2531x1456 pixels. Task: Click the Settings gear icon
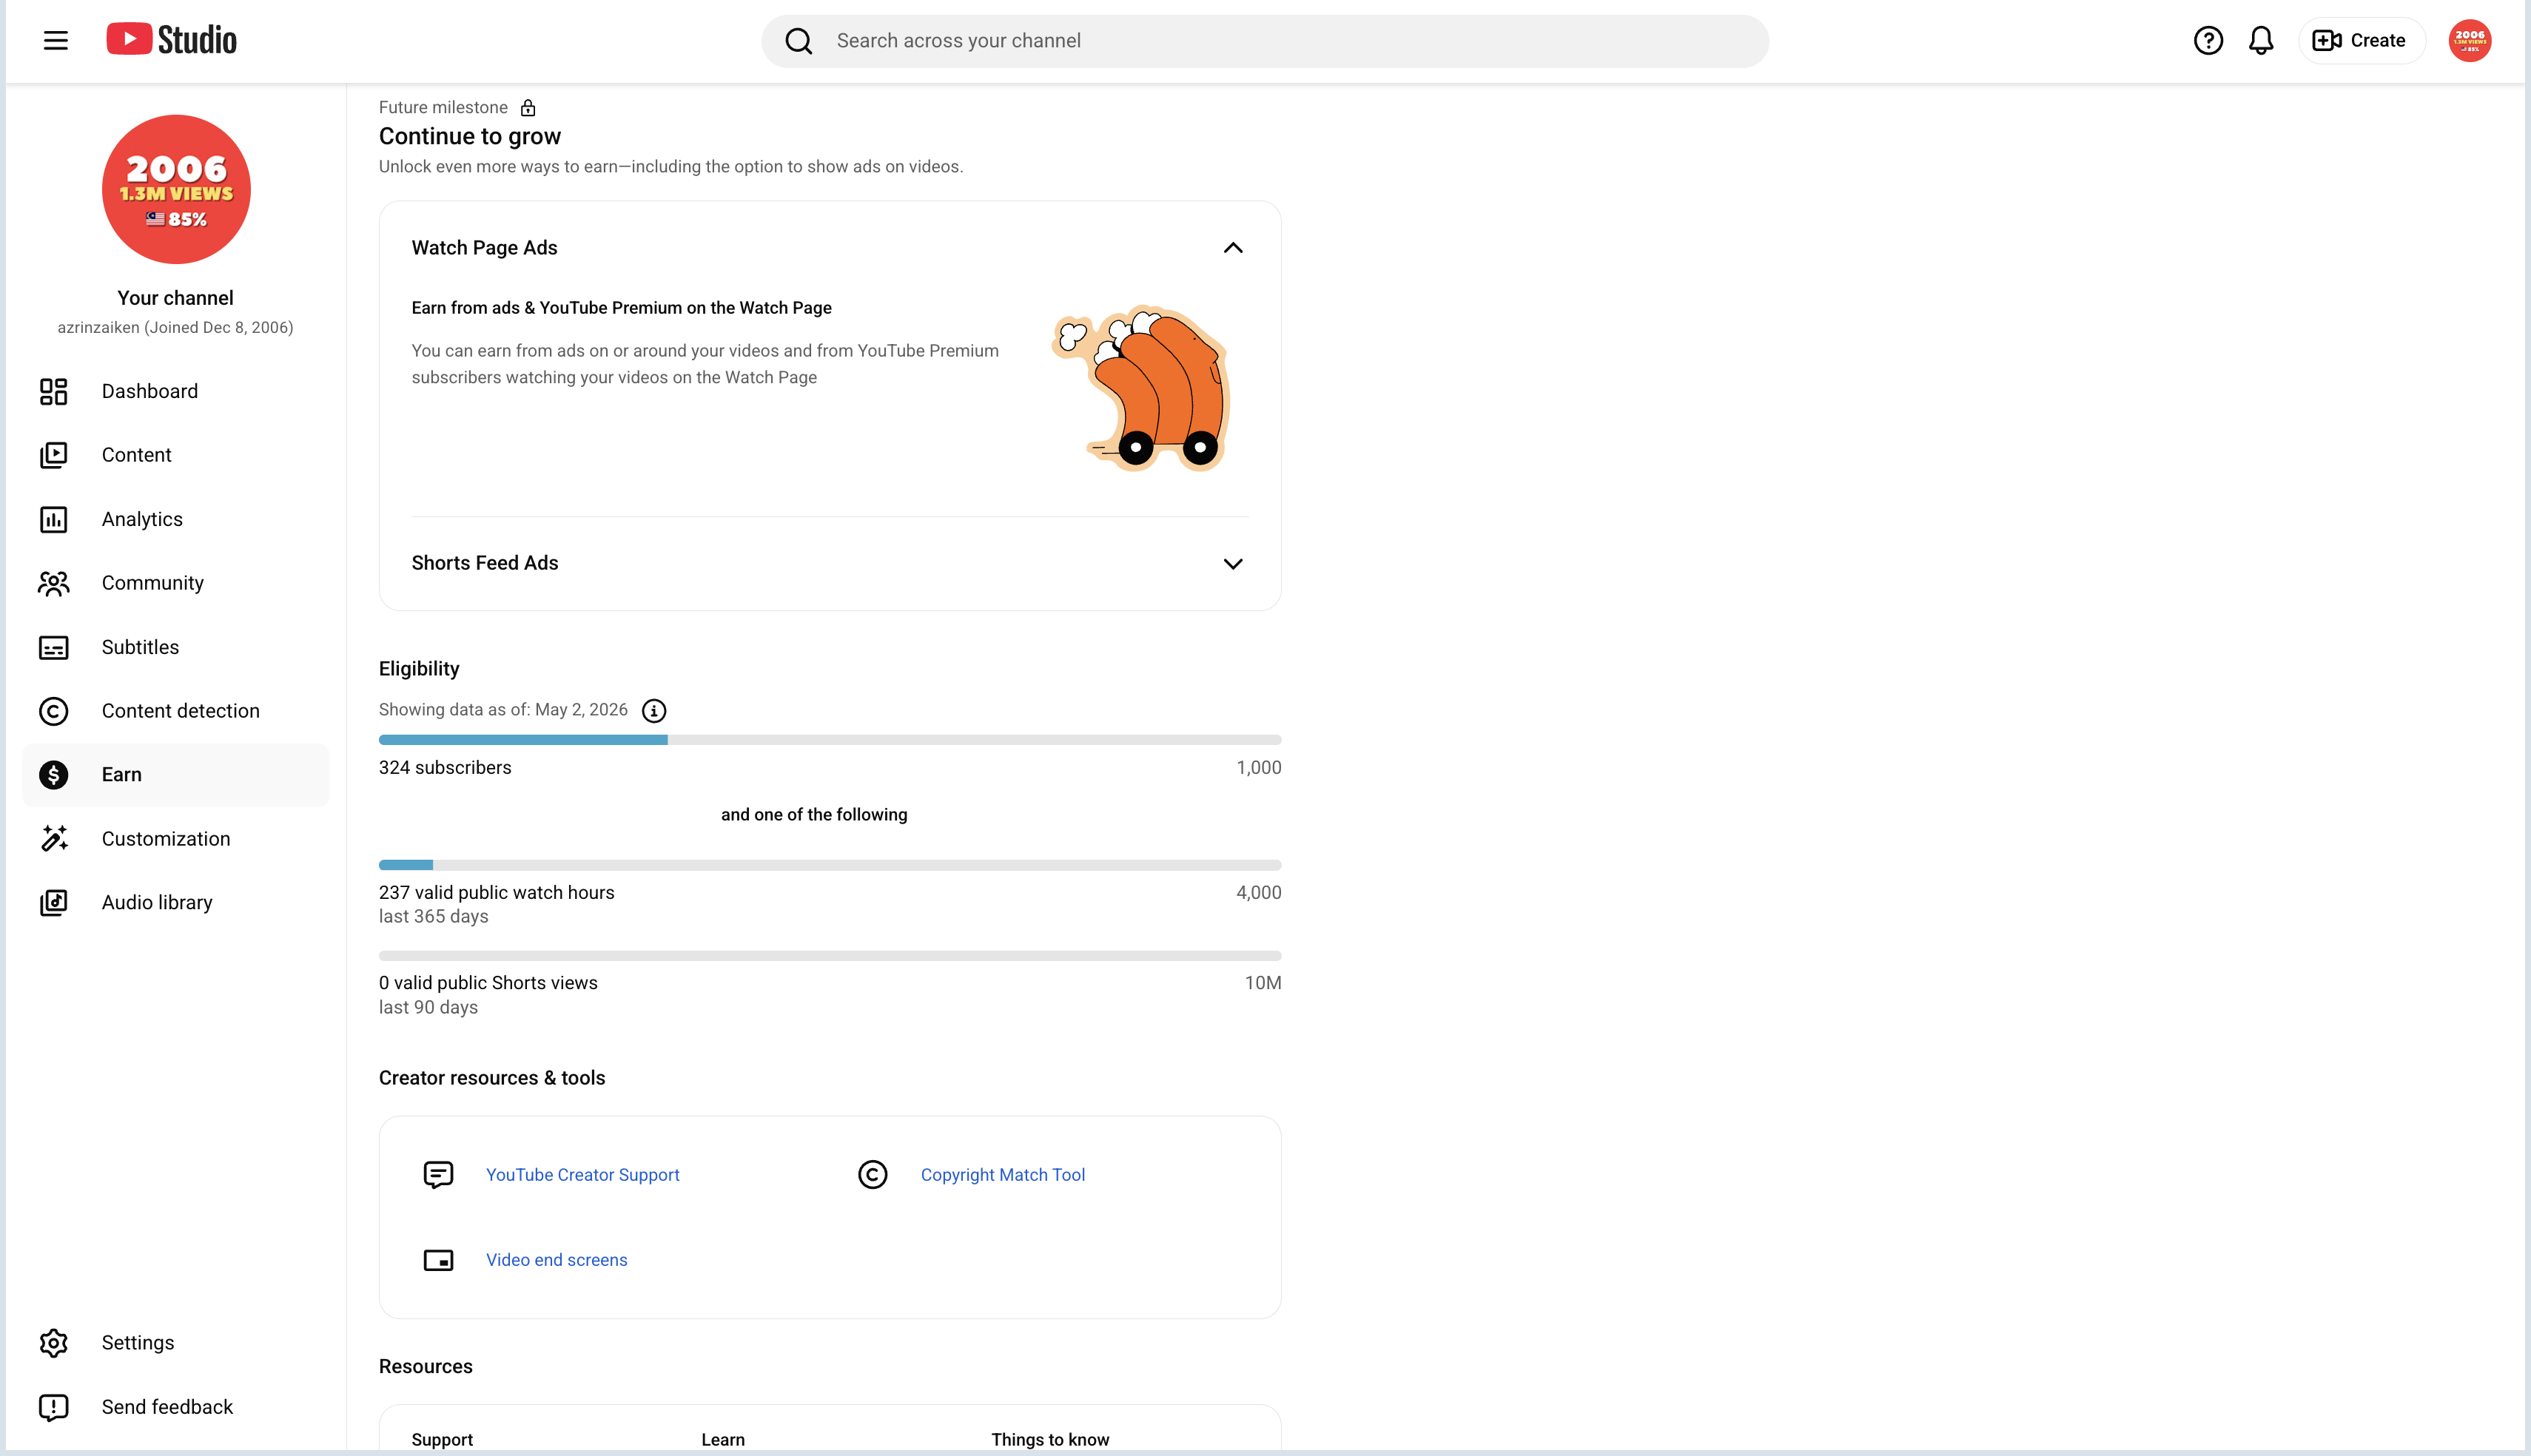click(x=54, y=1342)
